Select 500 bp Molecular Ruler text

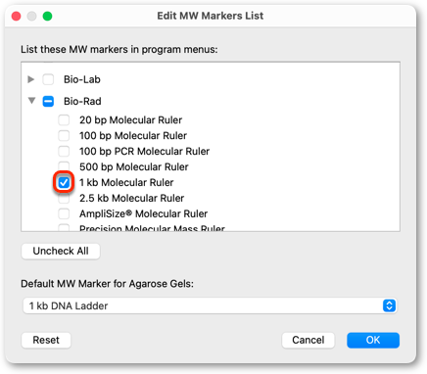134,166
